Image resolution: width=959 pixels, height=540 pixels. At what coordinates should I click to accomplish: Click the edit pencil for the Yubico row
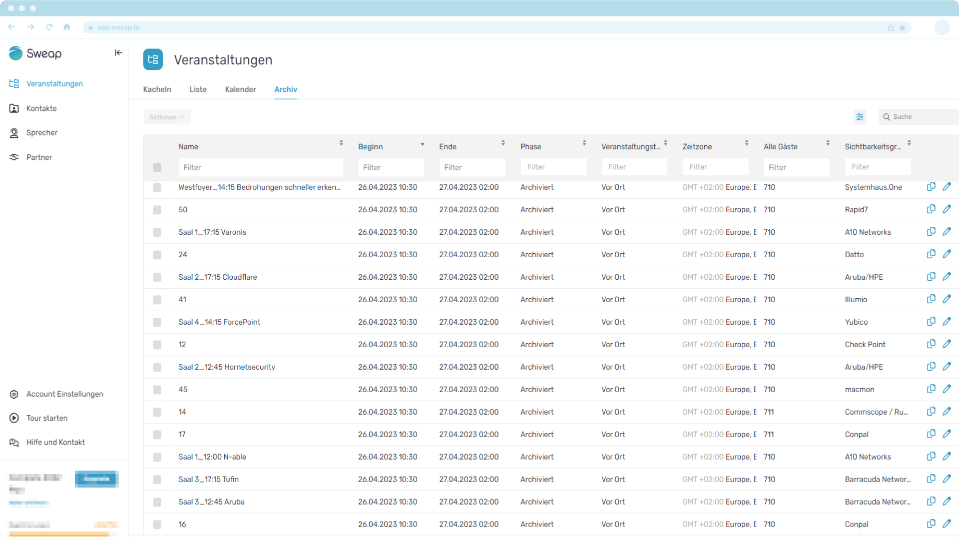(x=947, y=322)
